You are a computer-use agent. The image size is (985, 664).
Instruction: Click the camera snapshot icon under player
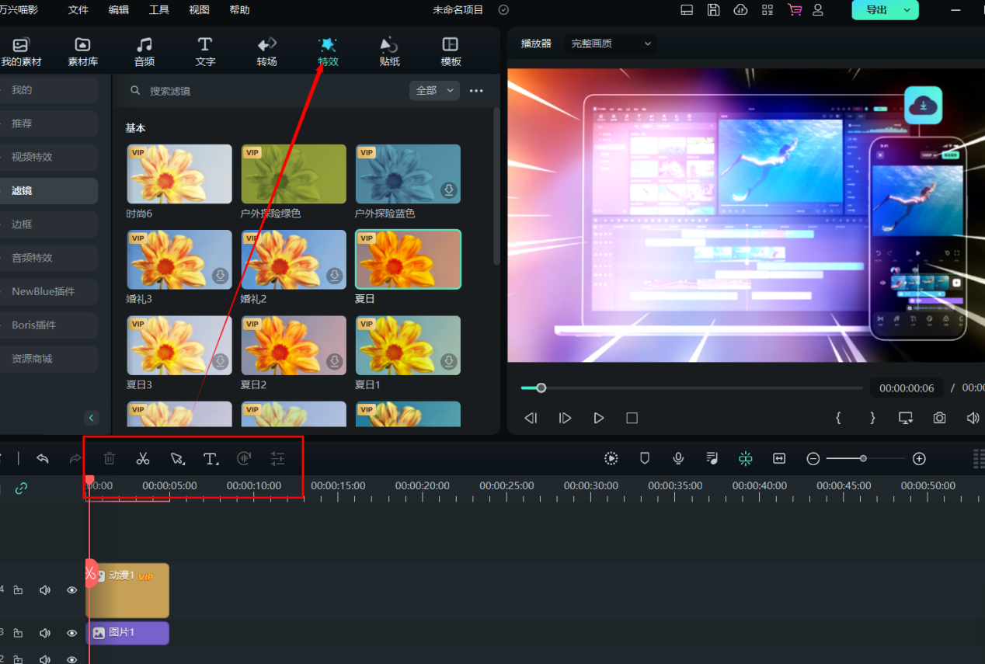click(x=939, y=418)
